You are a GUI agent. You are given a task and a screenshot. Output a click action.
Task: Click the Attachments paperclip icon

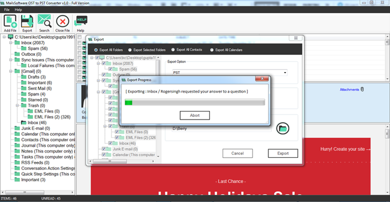(x=362, y=89)
